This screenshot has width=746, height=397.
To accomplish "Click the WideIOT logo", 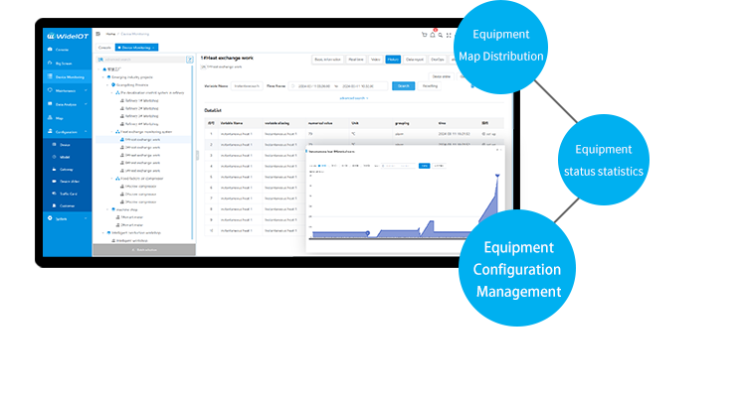I will coord(68,35).
